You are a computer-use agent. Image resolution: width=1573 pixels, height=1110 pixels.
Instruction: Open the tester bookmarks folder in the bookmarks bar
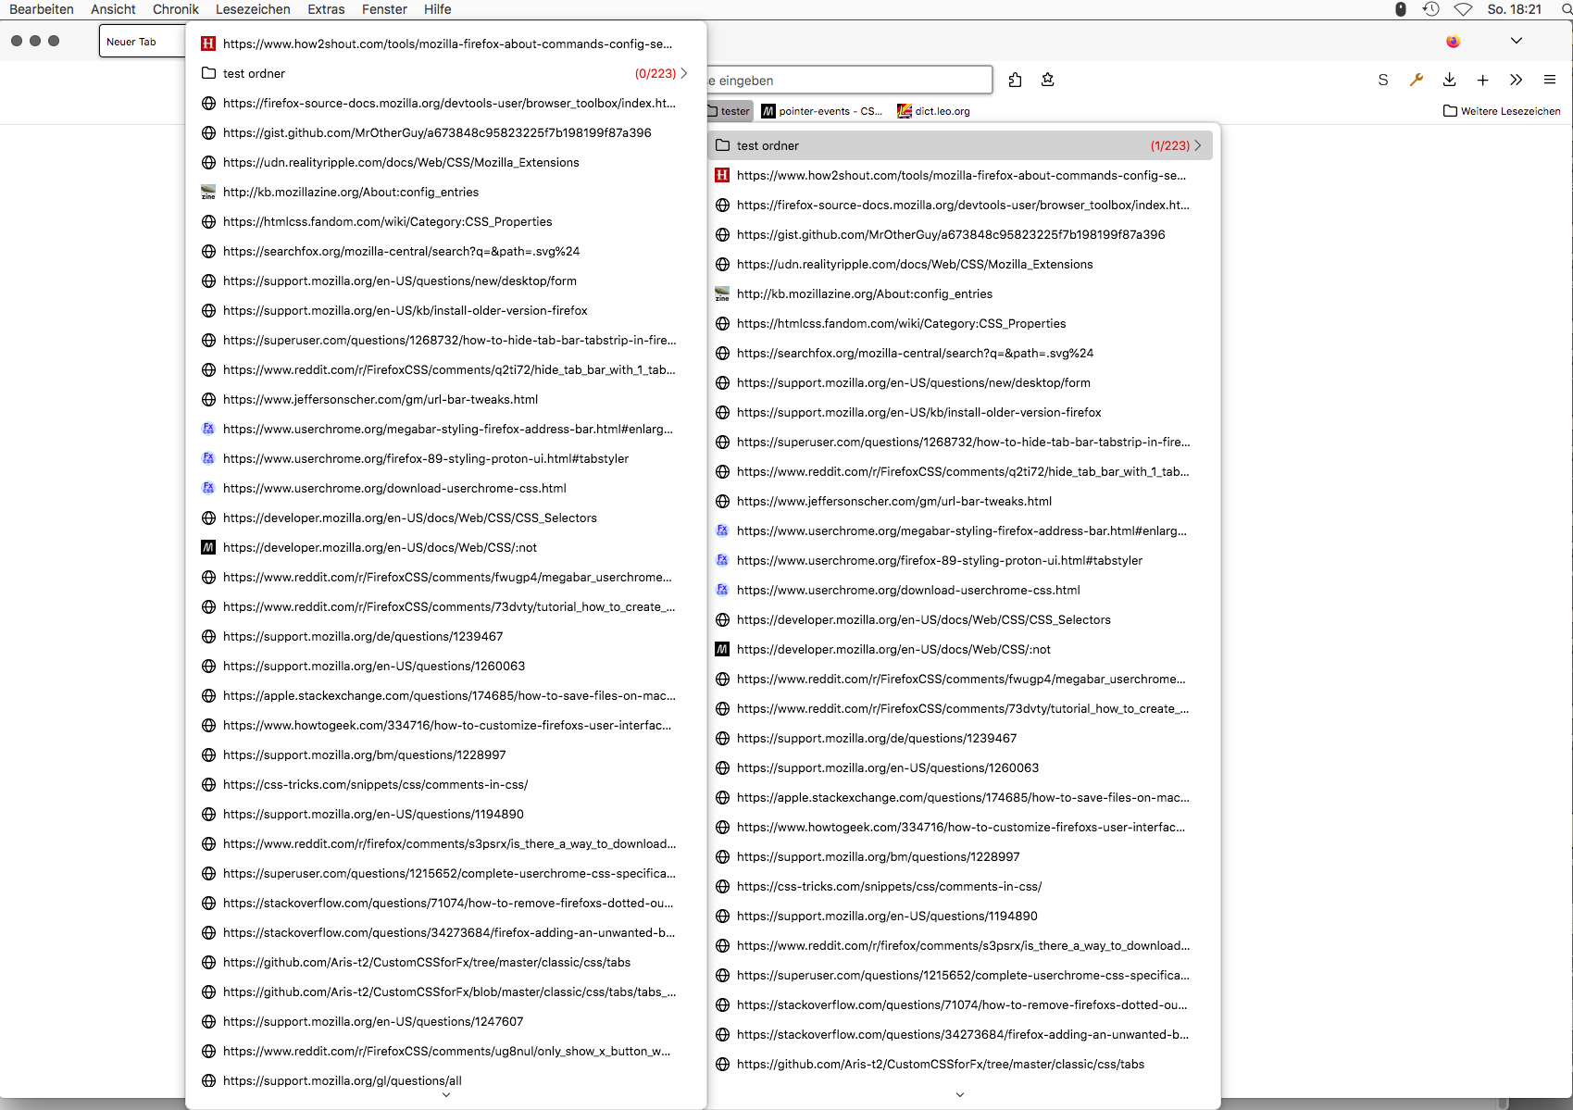coord(729,111)
